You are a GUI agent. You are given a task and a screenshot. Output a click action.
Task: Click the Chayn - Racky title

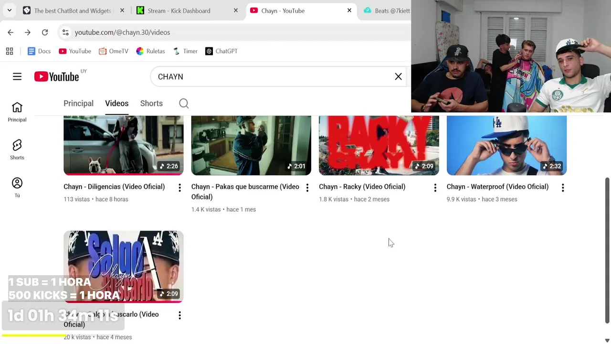[x=362, y=187]
